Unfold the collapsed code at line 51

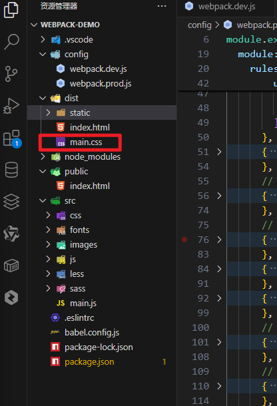219,152
